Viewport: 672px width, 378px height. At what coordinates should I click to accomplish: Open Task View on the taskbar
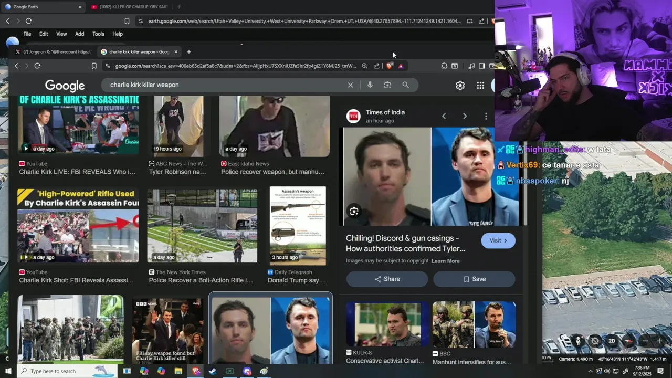coord(127,371)
